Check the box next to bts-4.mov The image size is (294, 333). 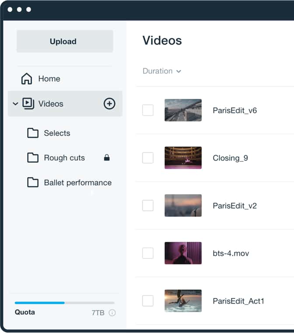click(x=148, y=253)
